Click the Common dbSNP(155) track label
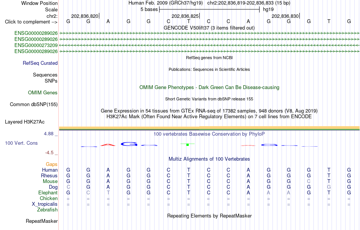360x230 pixels. tap(34, 104)
